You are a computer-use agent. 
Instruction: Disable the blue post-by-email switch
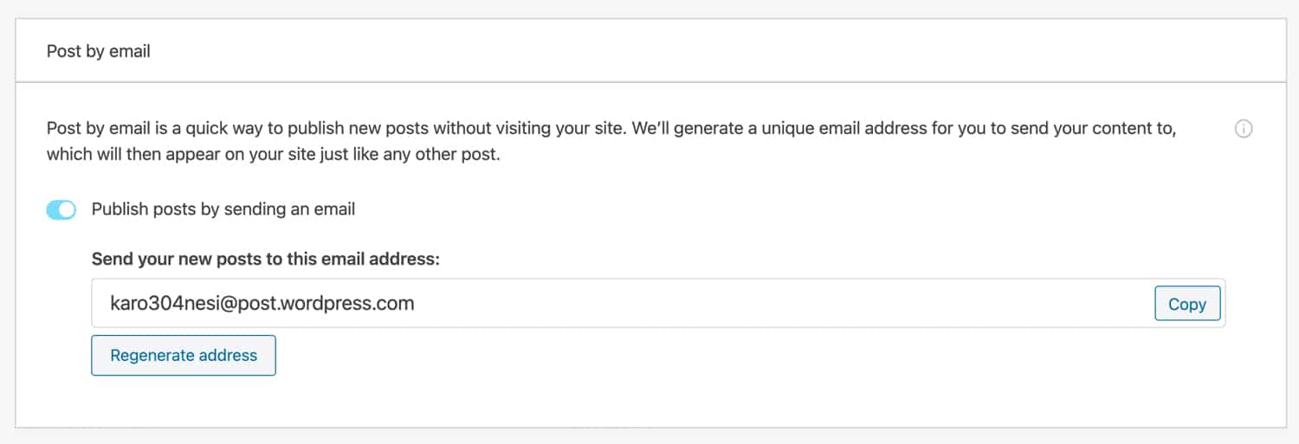pyautogui.click(x=61, y=209)
